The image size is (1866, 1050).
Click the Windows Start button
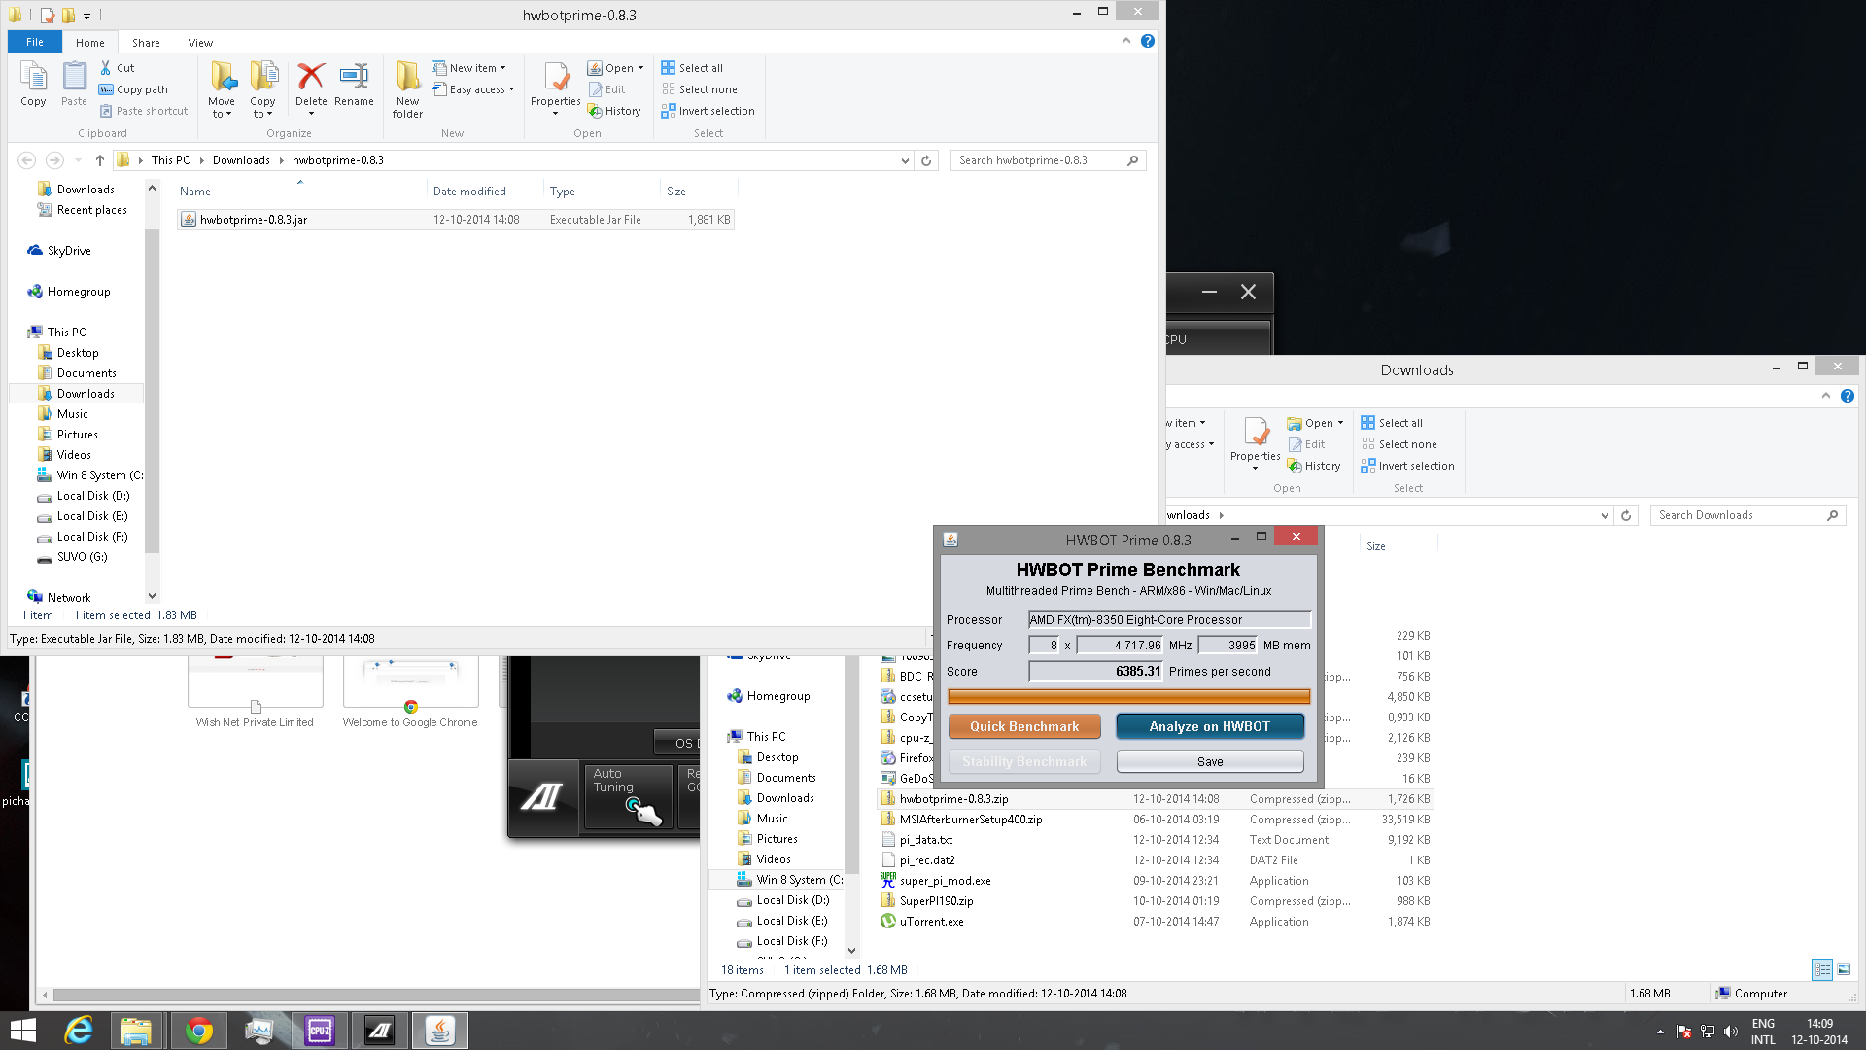pyautogui.click(x=23, y=1031)
